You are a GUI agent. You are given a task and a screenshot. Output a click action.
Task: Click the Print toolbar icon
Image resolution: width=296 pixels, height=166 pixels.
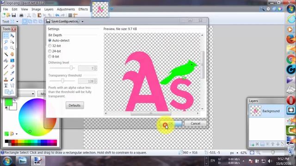pos(21,15)
